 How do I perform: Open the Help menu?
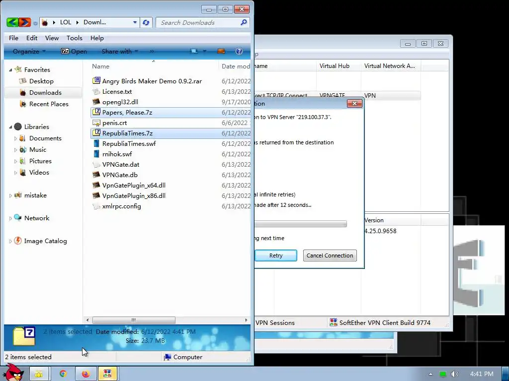tap(97, 38)
